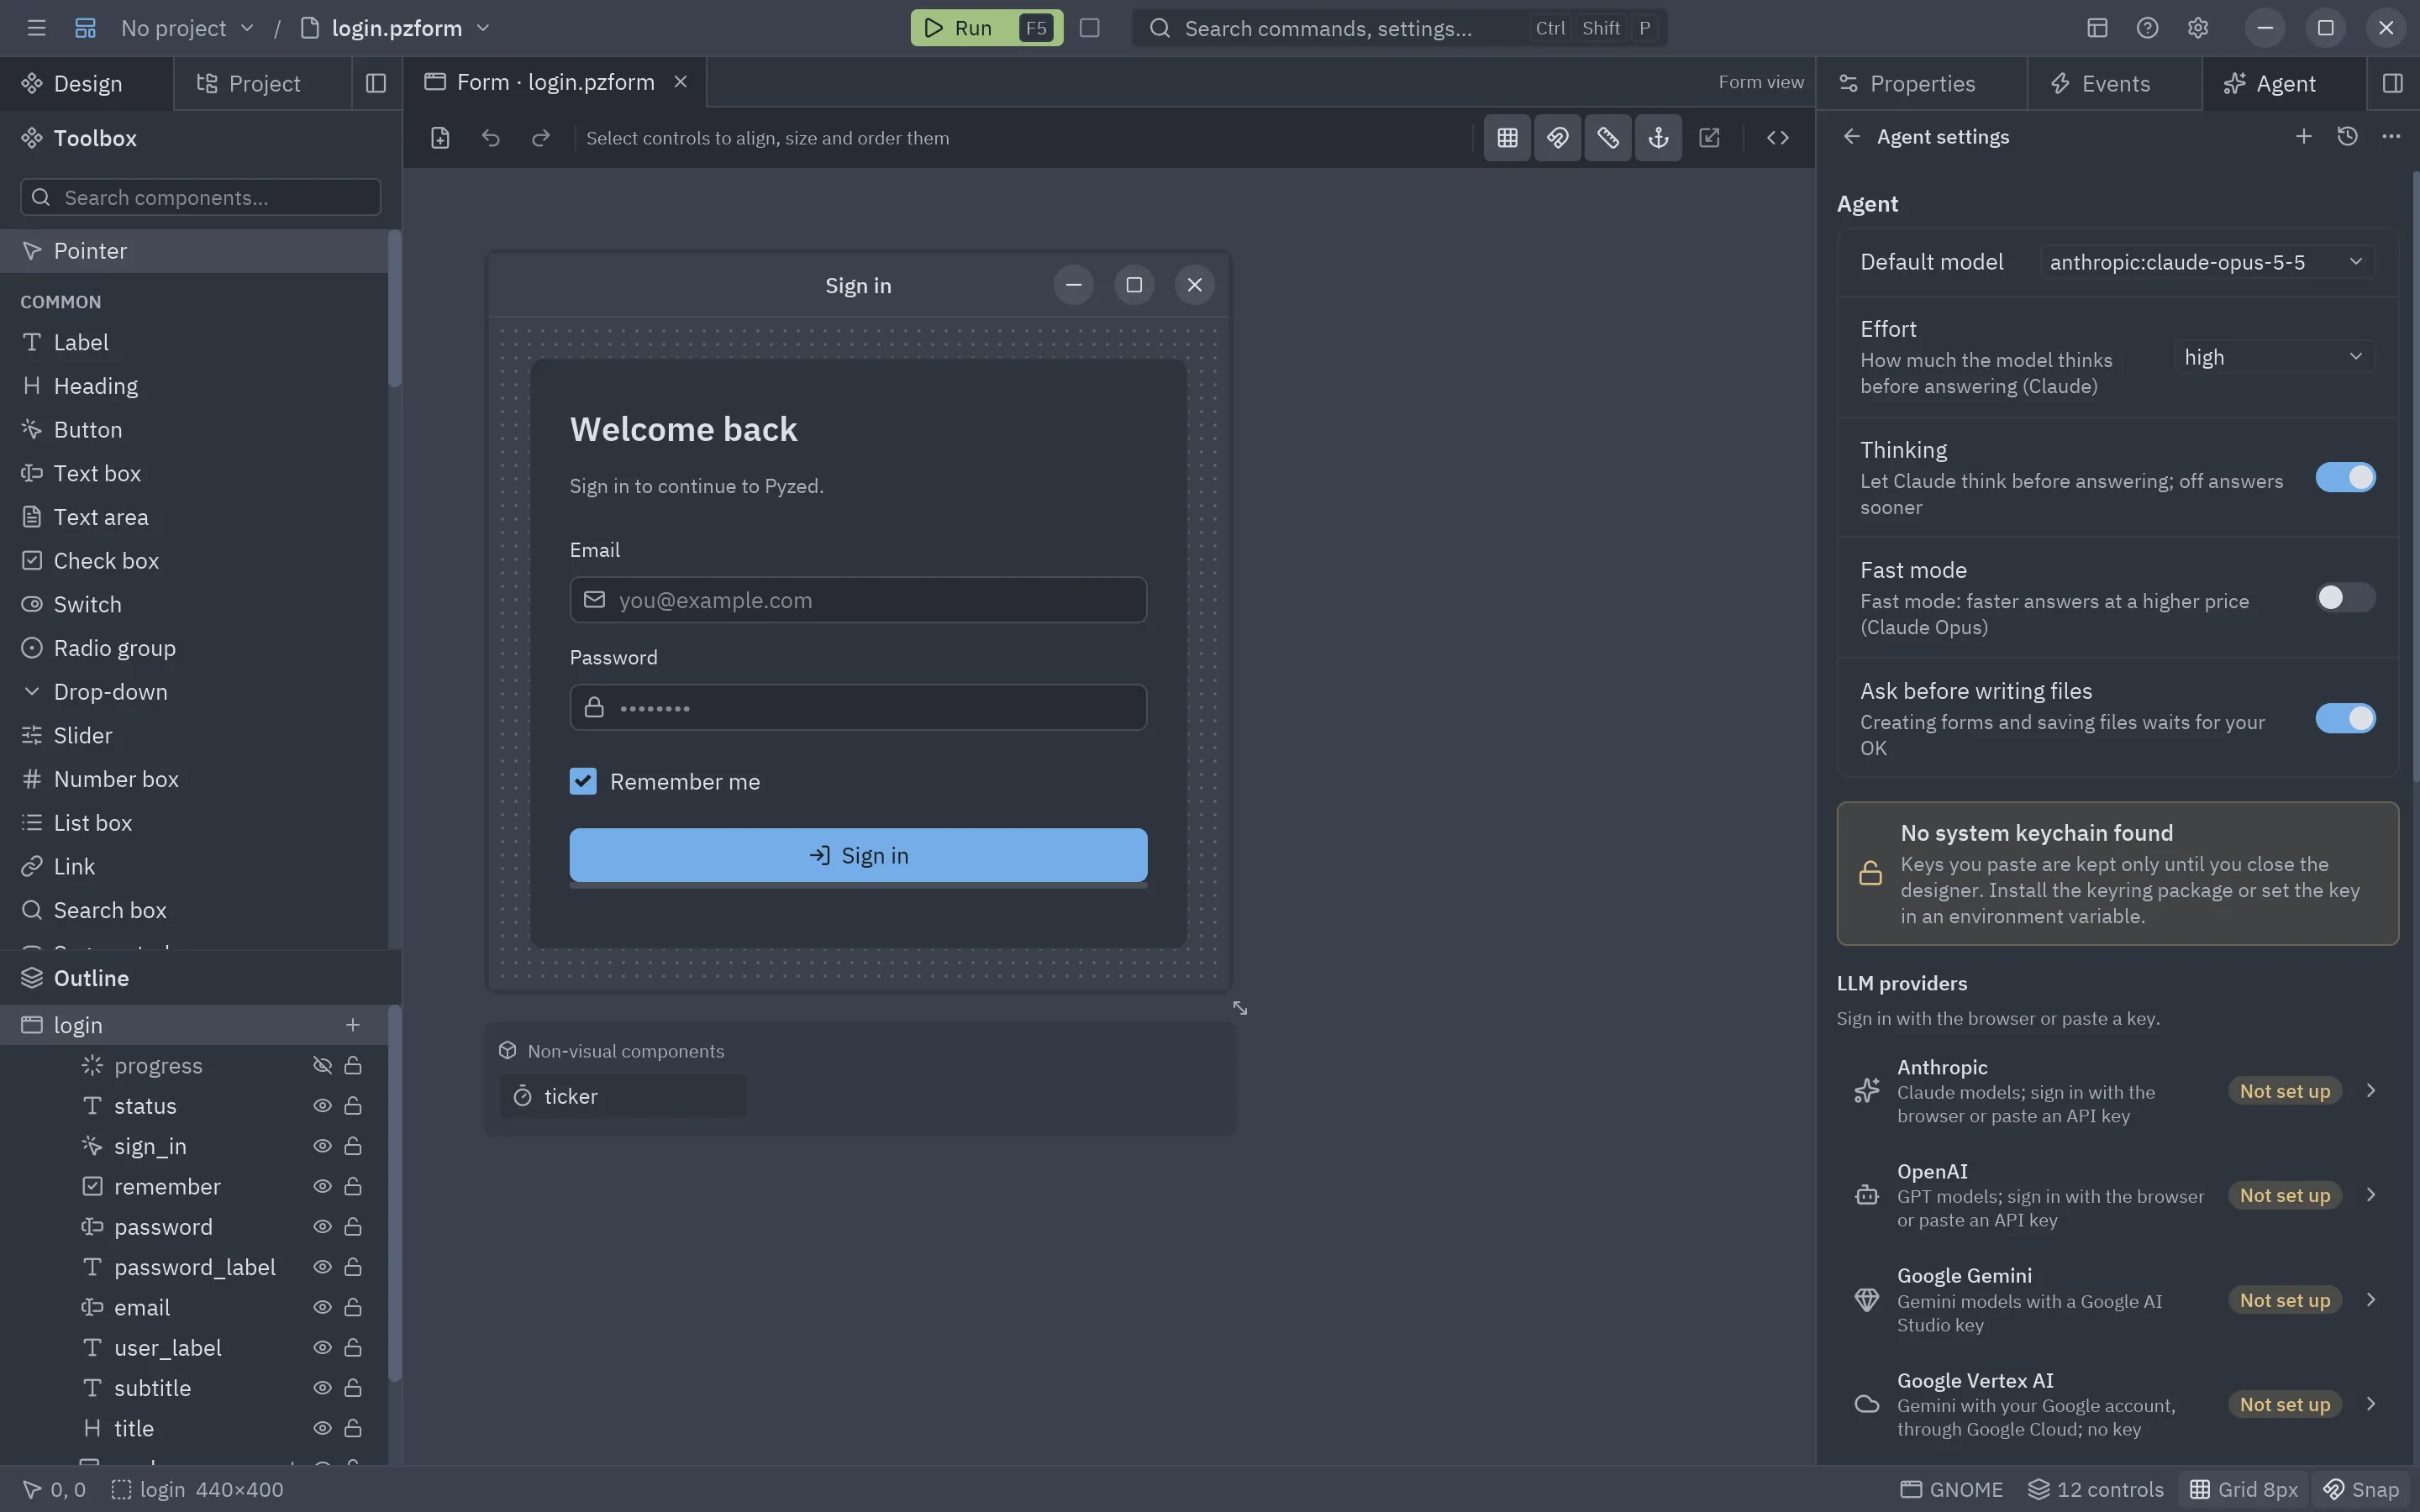Viewport: 2420px width, 1512px height.
Task: Uncheck the Remember me checkbox
Action: point(583,782)
